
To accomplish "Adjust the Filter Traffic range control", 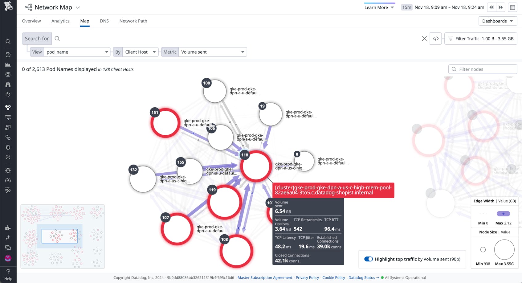I will click(481, 39).
